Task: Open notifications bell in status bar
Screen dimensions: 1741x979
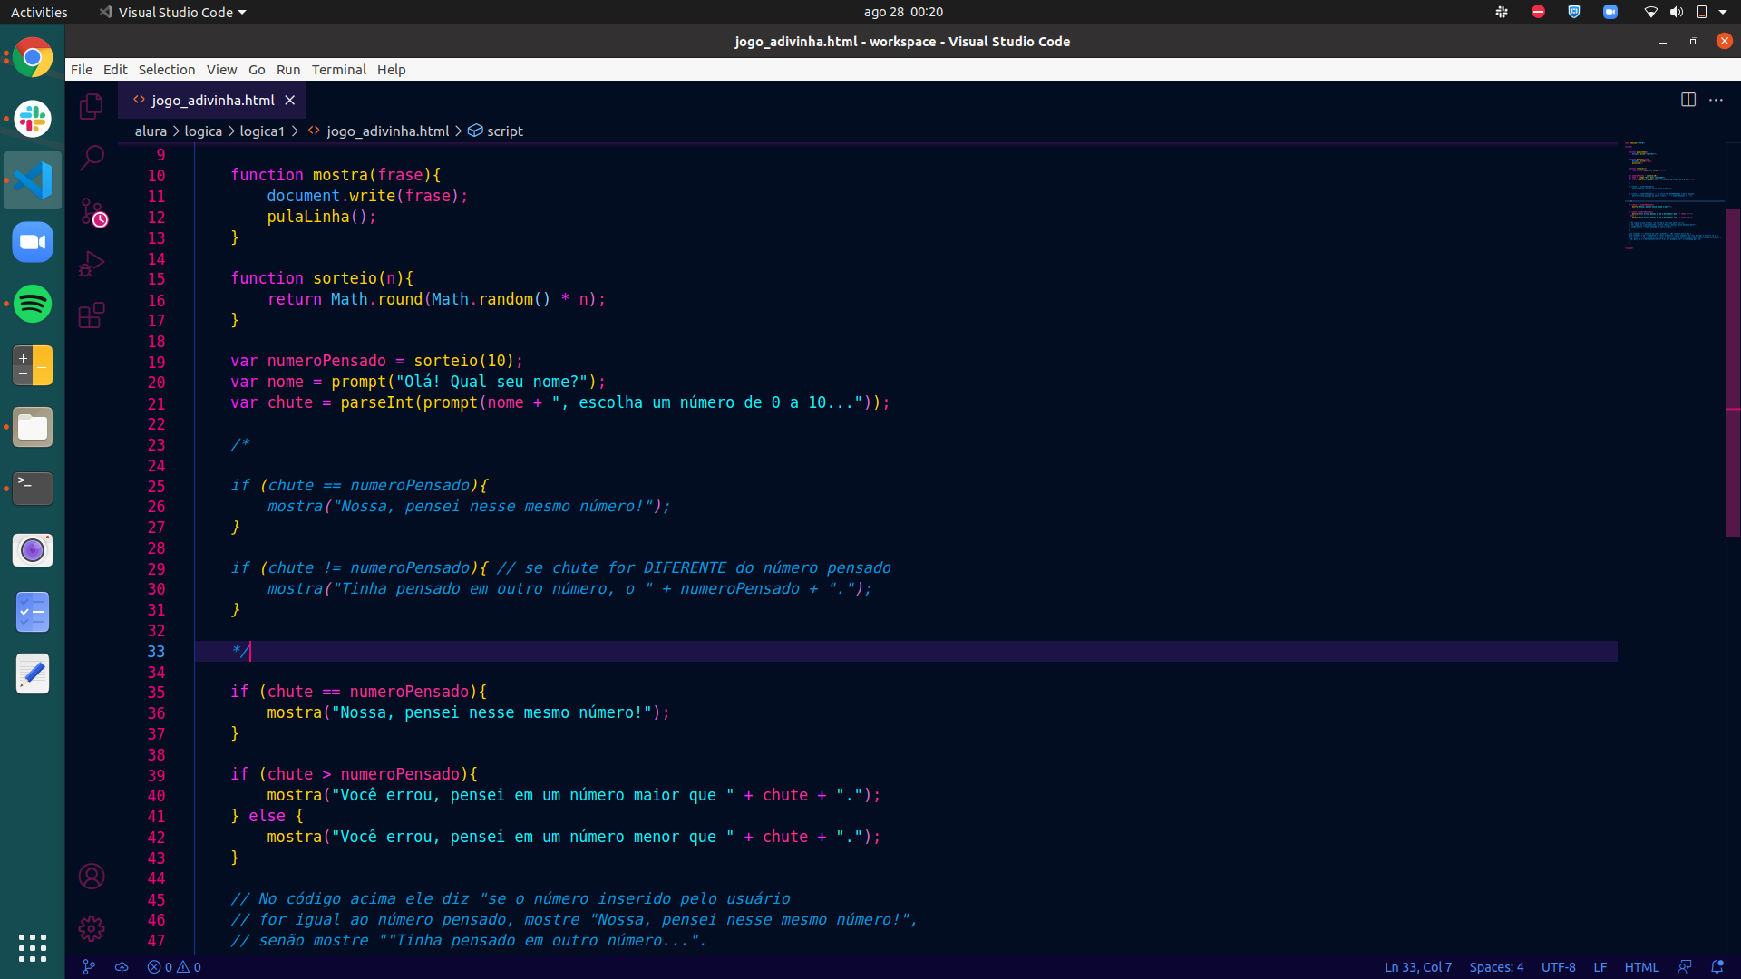Action: point(1717,967)
